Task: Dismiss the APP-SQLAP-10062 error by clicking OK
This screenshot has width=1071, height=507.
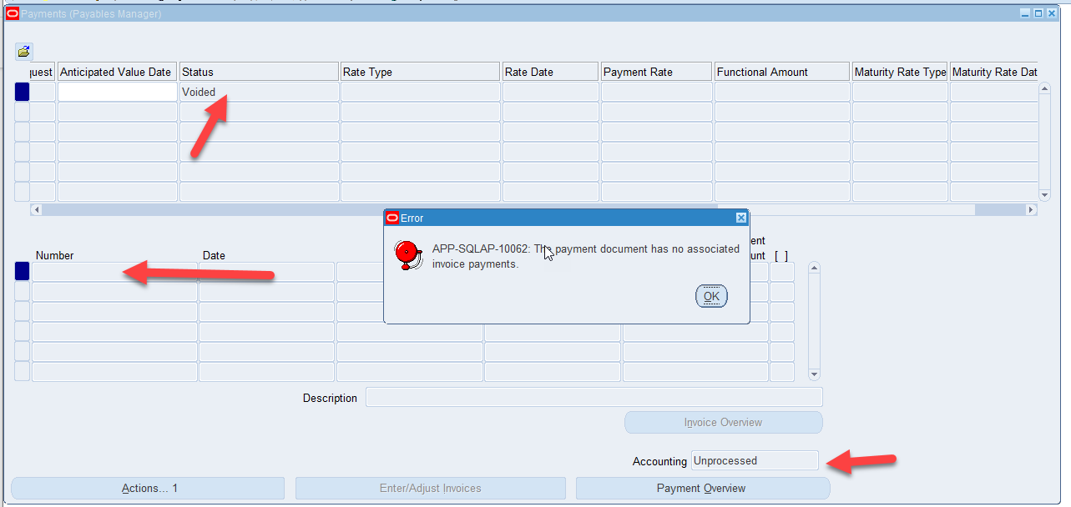Action: tap(710, 295)
